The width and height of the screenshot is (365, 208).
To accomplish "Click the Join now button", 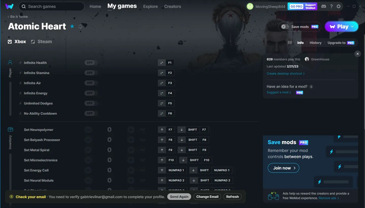I will click(x=283, y=168).
